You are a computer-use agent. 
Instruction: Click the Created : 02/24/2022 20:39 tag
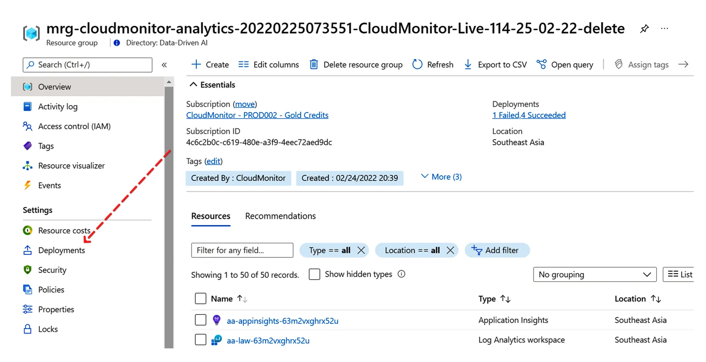click(350, 178)
